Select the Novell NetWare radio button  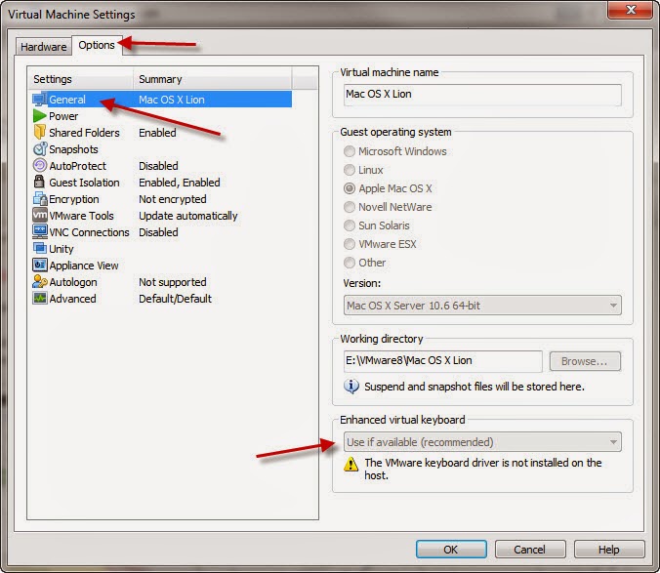350,207
